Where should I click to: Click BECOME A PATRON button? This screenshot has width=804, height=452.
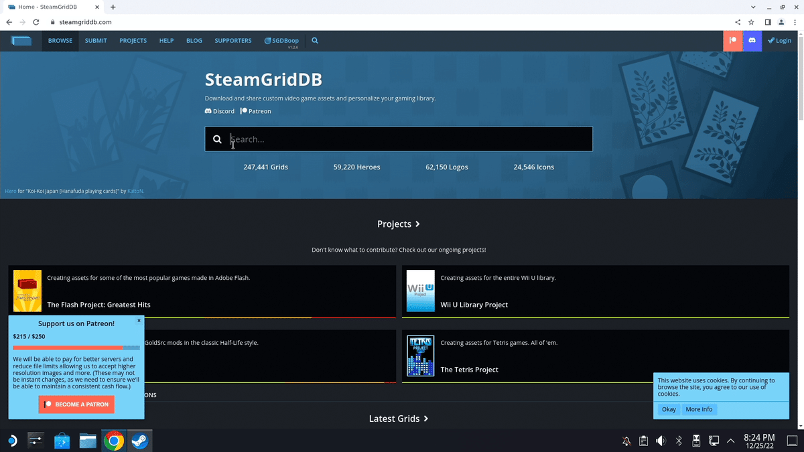coord(76,404)
